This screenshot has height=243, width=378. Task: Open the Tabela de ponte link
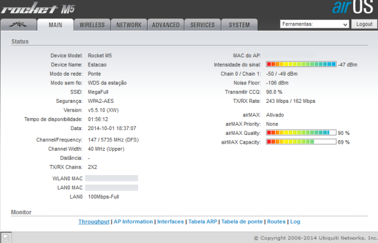pos(242,222)
